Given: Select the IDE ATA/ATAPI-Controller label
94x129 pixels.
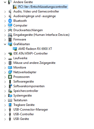Looking at the screenshot, I should pos(30,53).
